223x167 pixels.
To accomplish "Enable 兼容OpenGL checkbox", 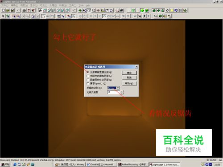I will click(88, 83).
